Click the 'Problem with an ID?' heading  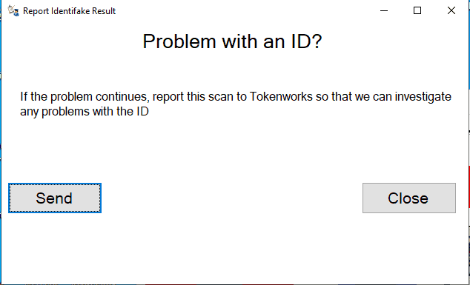(232, 41)
